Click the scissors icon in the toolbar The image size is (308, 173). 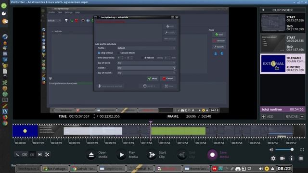click(47, 155)
